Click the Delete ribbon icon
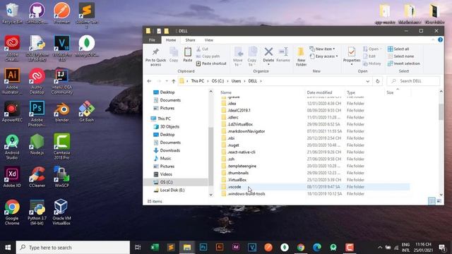452x254 pixels. point(268,52)
